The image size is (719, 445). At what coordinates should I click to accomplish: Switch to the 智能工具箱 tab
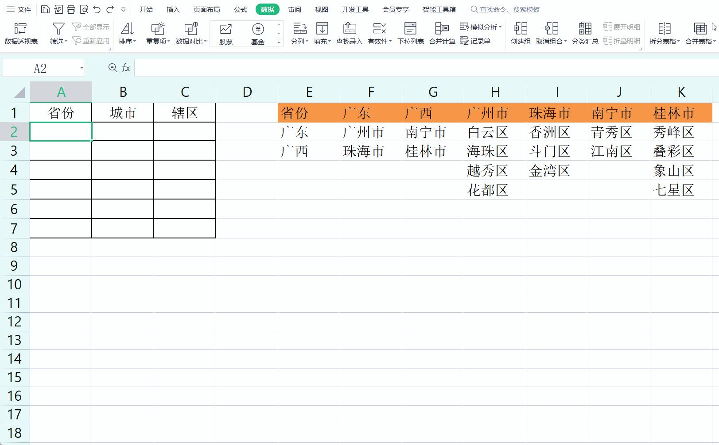pyautogui.click(x=439, y=9)
